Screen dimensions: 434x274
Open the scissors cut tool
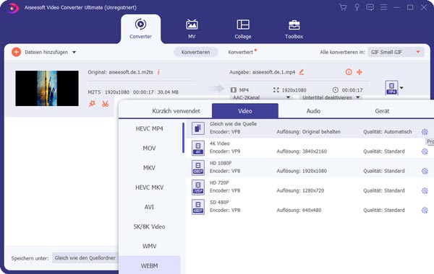tap(105, 104)
